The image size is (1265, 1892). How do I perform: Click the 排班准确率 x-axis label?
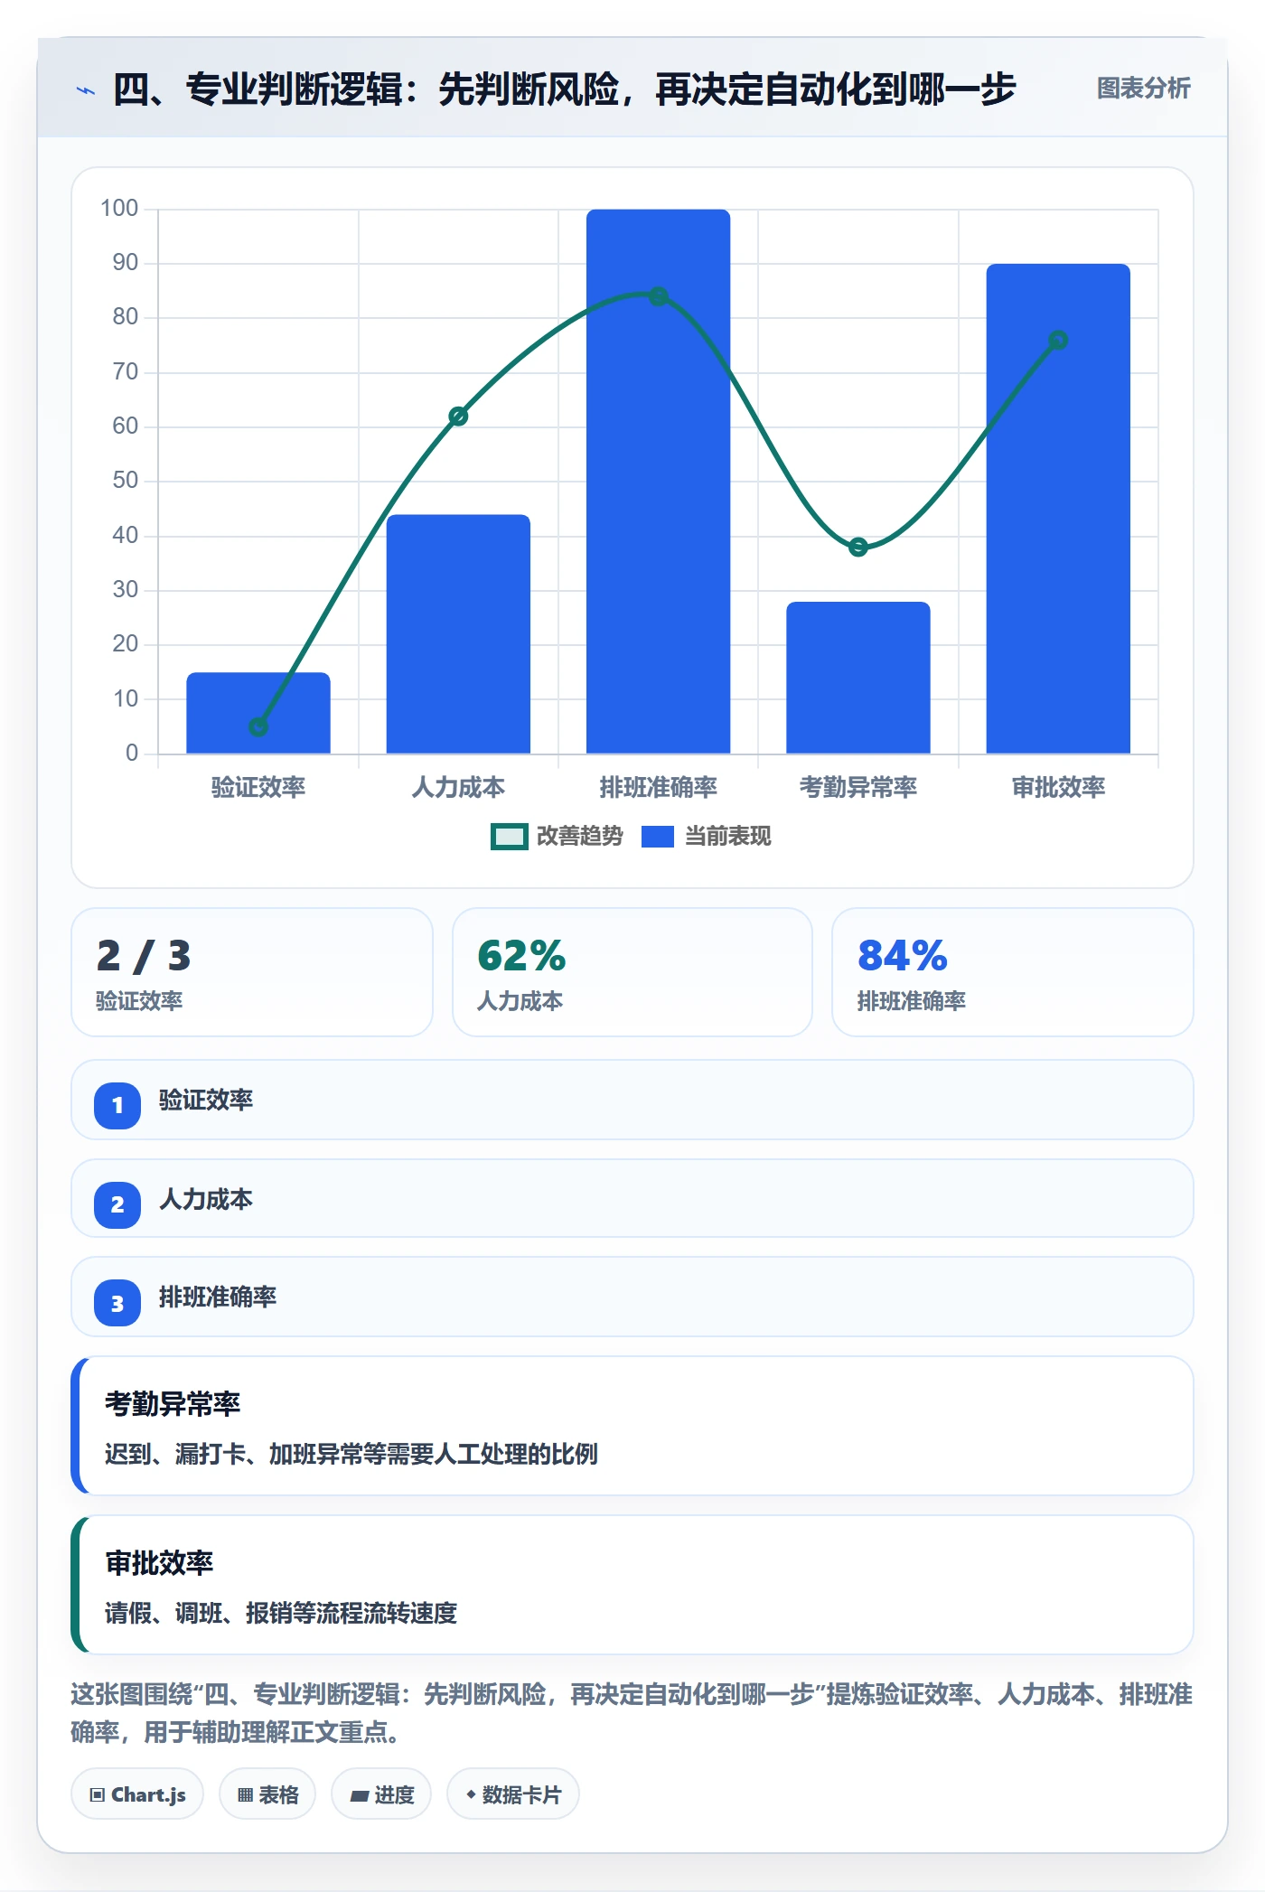coord(658,787)
